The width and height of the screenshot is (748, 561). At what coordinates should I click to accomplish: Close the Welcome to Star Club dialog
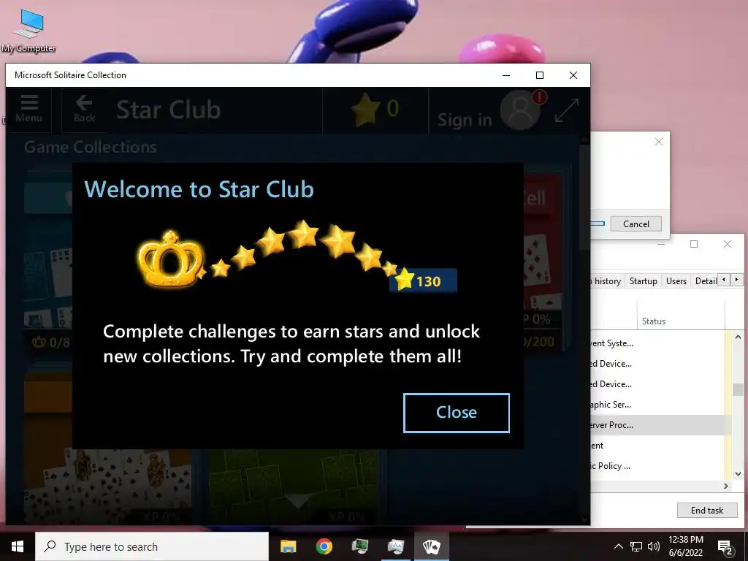(456, 413)
